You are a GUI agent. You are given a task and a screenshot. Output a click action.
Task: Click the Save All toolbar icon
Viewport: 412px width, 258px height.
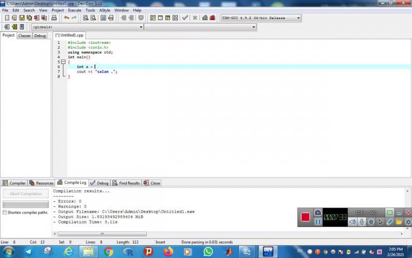29,18
